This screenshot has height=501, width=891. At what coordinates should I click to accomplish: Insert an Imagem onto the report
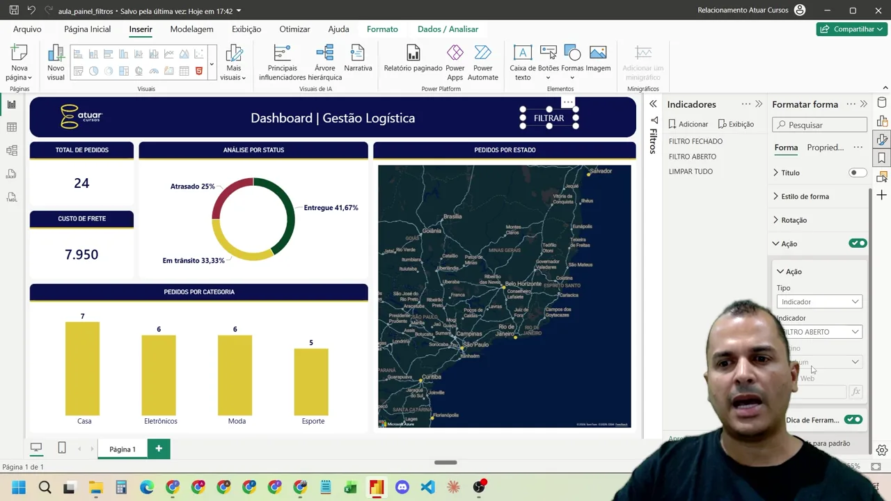tap(598, 58)
